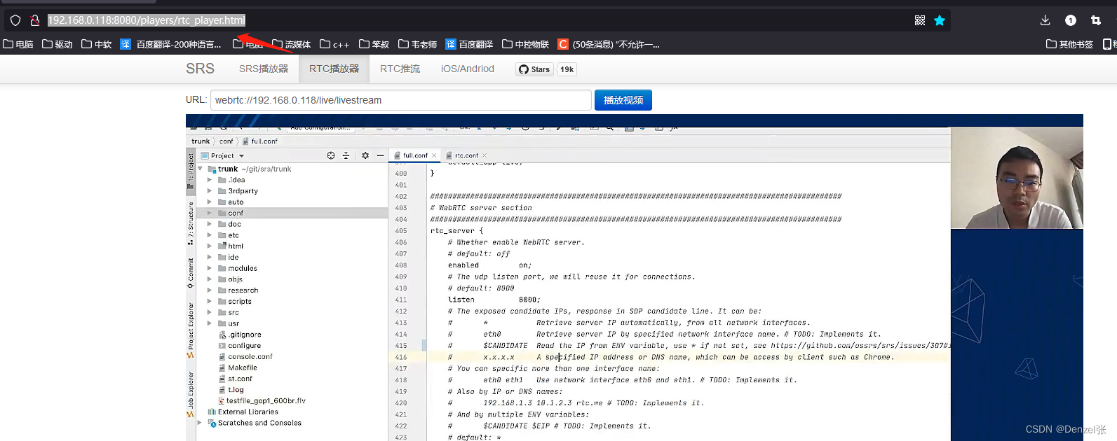Expand the conf folder in project tree
1117x441 pixels.
click(x=209, y=213)
